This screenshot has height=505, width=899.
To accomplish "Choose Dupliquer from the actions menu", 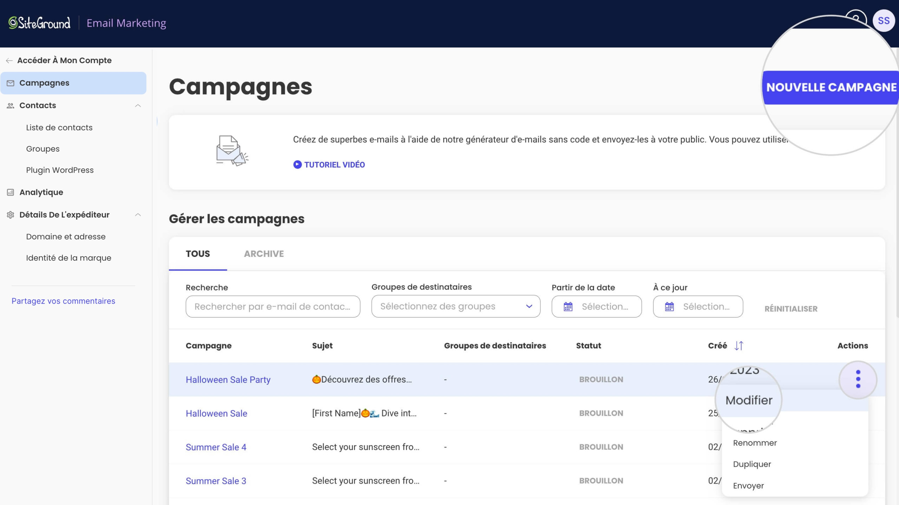I will coord(752,464).
